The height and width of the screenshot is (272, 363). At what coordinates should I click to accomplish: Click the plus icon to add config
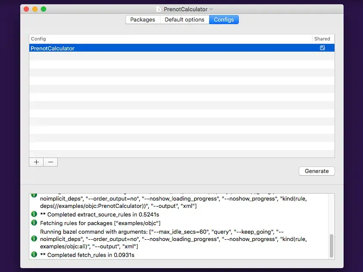click(x=36, y=162)
